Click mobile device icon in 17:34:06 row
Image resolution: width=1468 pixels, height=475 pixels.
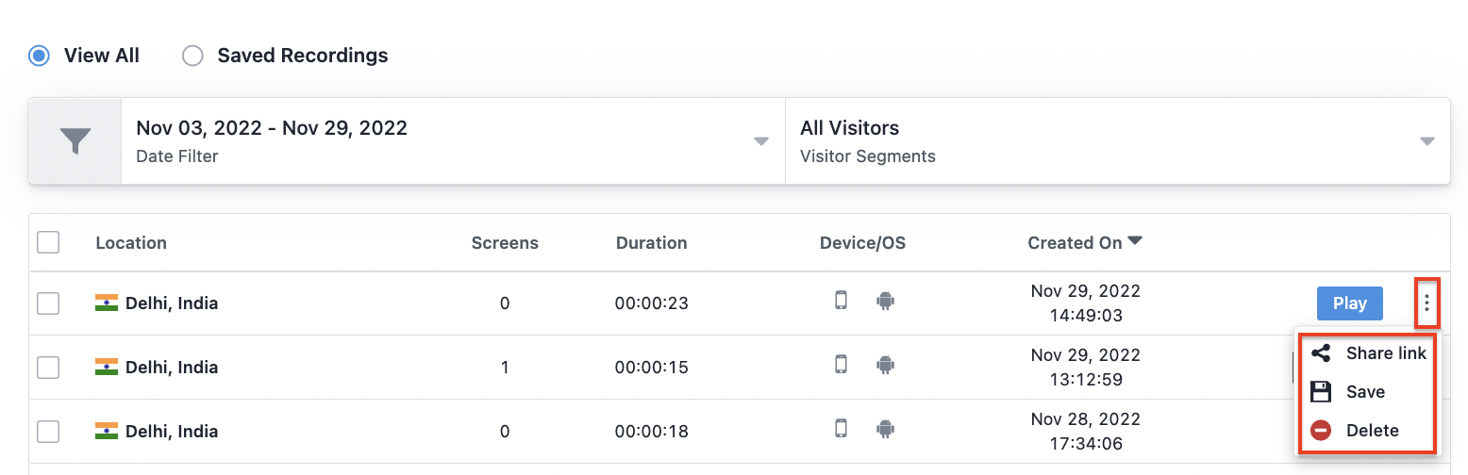point(841,428)
